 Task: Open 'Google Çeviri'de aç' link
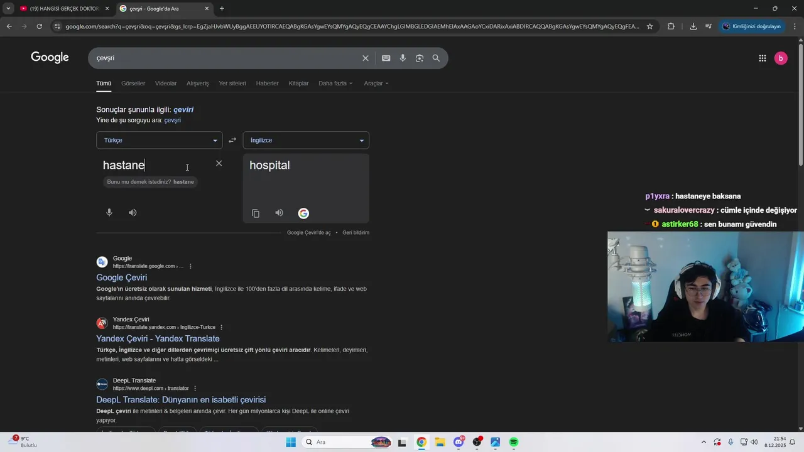[x=309, y=232]
